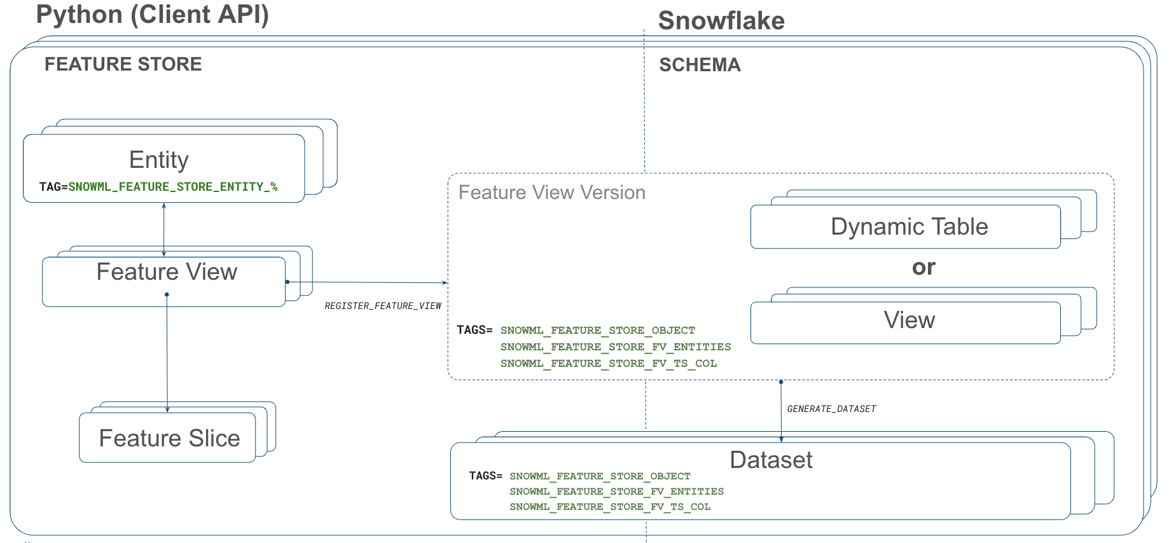Image resolution: width=1169 pixels, height=543 pixels.
Task: Select the "SCHEMA" label
Action: click(700, 65)
